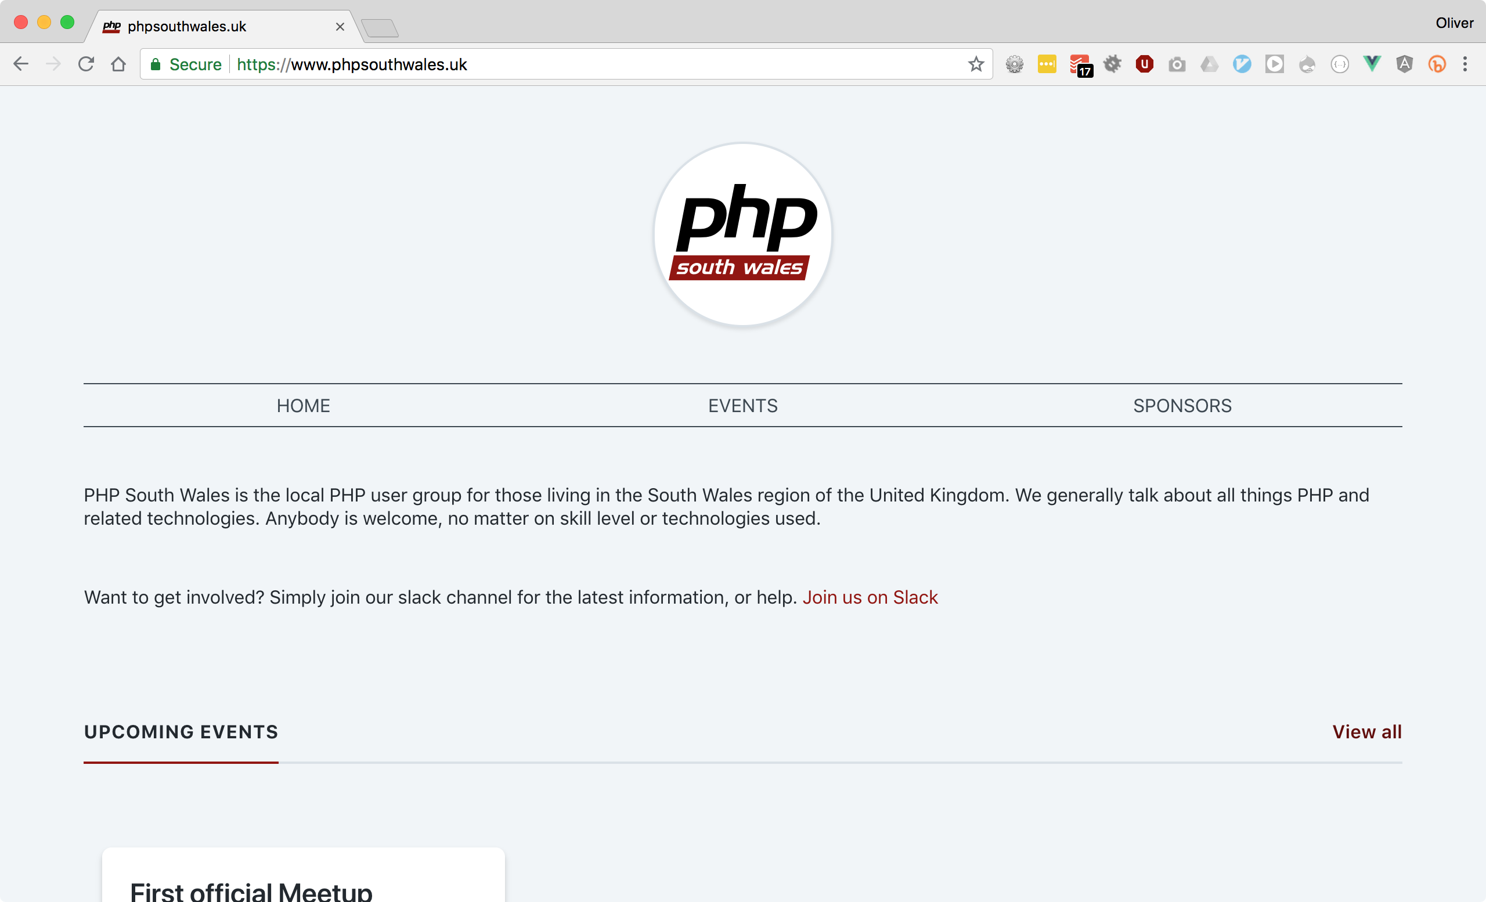Image resolution: width=1486 pixels, height=902 pixels.
Task: Open the Google Drive extension
Action: click(1209, 64)
